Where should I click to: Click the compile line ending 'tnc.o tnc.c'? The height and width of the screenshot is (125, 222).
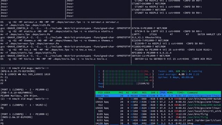48,50
